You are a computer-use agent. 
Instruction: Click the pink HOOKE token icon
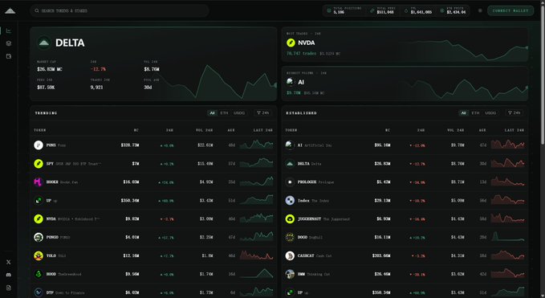pos(39,182)
